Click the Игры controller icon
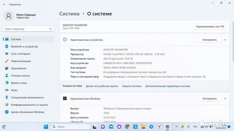This screenshot has height=131, width=234. point(7,90)
